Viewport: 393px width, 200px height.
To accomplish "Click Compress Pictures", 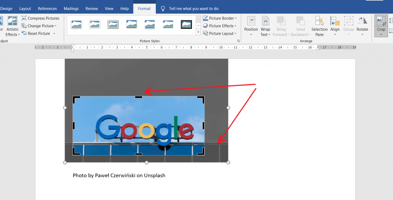I will tap(41, 18).
